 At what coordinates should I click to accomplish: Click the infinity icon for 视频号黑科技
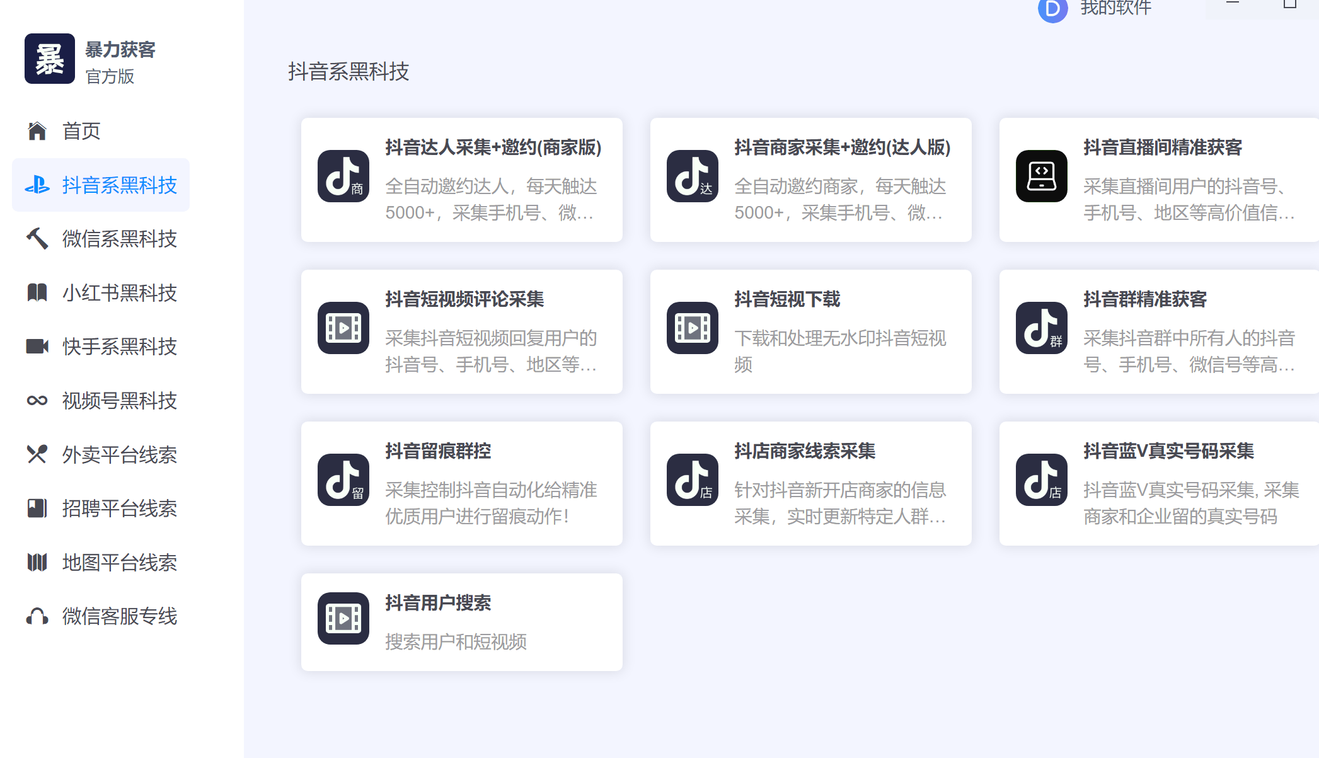37,401
